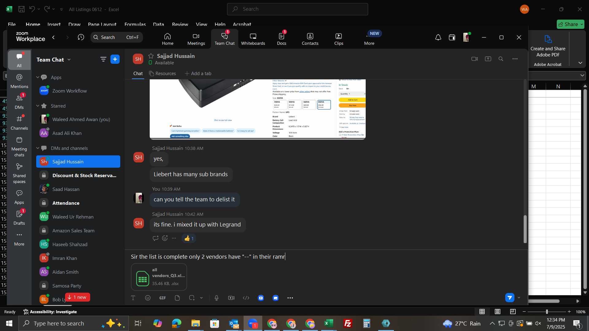Open Shared spaces in the sidebar
The height and width of the screenshot is (331, 589).
(x=19, y=173)
